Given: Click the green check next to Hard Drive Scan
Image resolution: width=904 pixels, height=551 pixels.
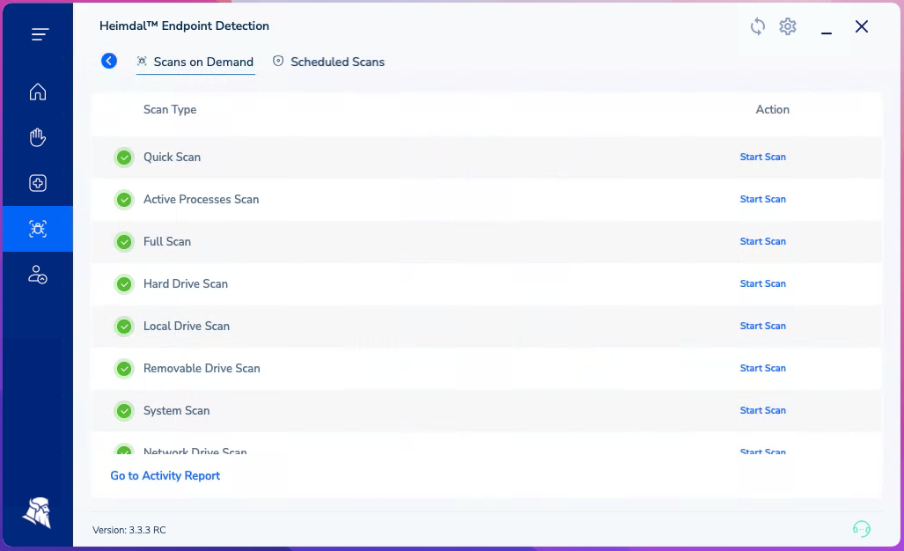Looking at the screenshot, I should pos(124,284).
